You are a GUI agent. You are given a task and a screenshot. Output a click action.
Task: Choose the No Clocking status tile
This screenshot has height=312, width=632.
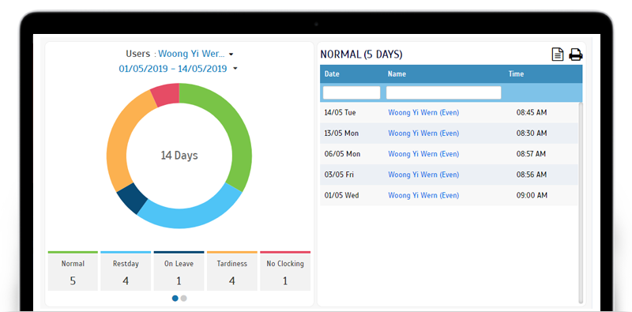pyautogui.click(x=285, y=271)
